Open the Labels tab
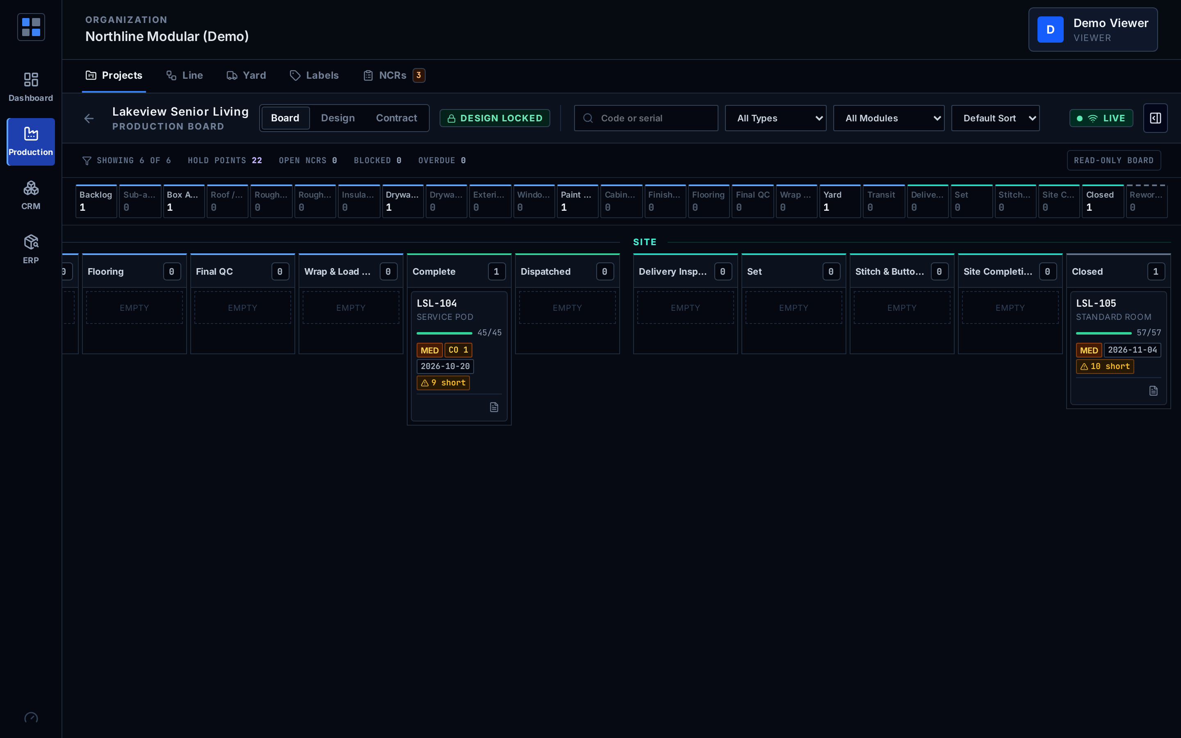The width and height of the screenshot is (1181, 738). [x=314, y=76]
